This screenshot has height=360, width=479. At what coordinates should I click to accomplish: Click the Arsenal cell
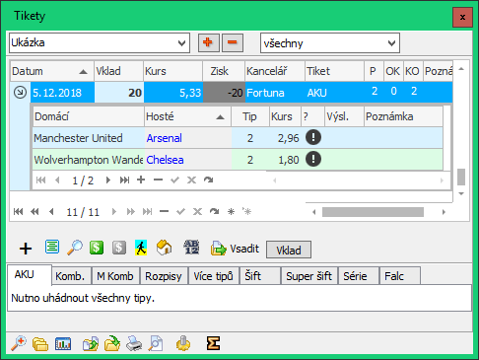coord(188,138)
